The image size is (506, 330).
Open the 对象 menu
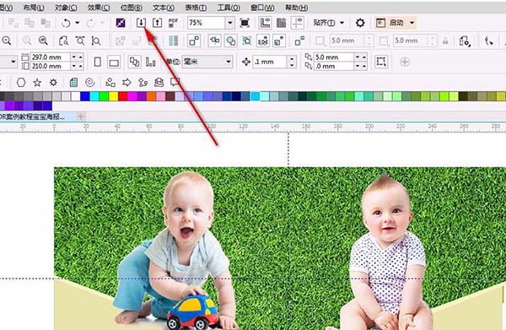tap(66, 8)
